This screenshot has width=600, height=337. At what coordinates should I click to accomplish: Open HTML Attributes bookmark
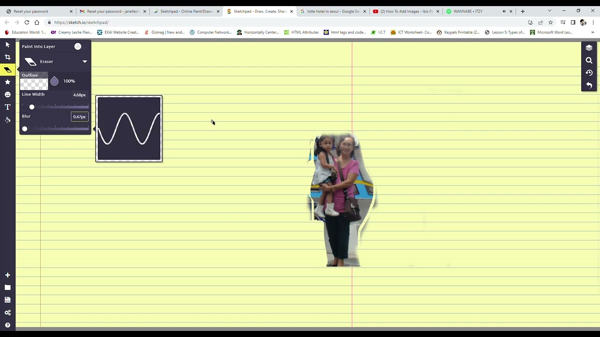coord(301,32)
